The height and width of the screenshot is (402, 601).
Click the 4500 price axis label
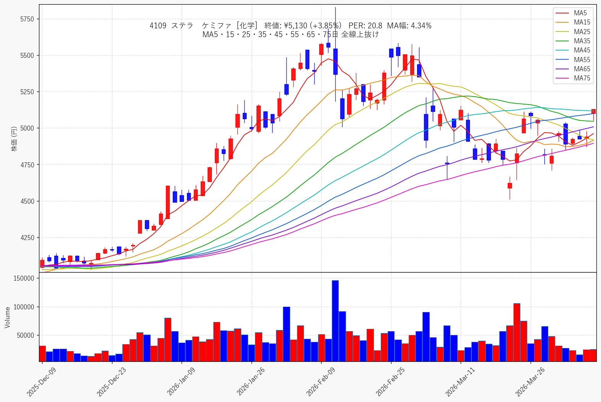[x=27, y=201]
